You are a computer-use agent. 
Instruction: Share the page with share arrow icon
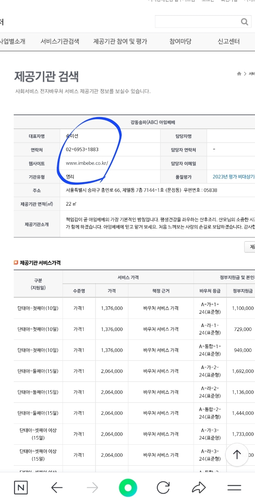(x=199, y=487)
